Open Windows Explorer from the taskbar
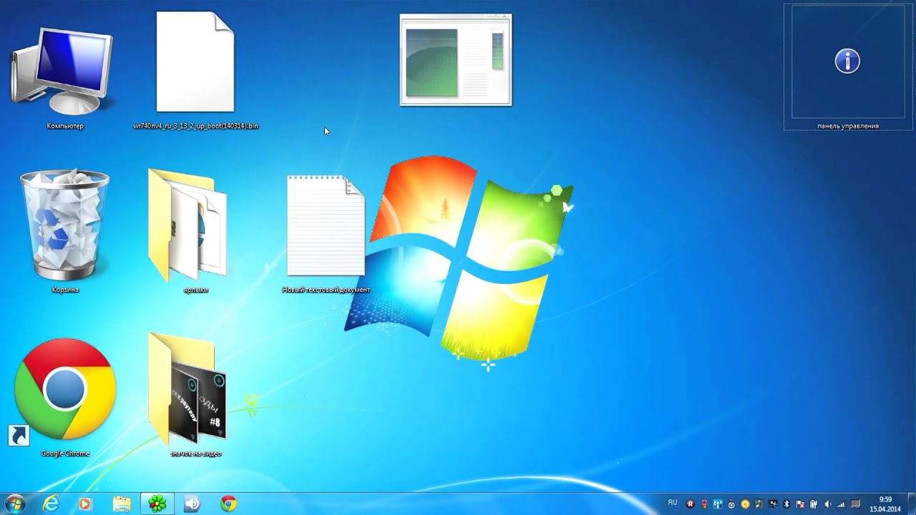The height and width of the screenshot is (515, 916). click(122, 504)
